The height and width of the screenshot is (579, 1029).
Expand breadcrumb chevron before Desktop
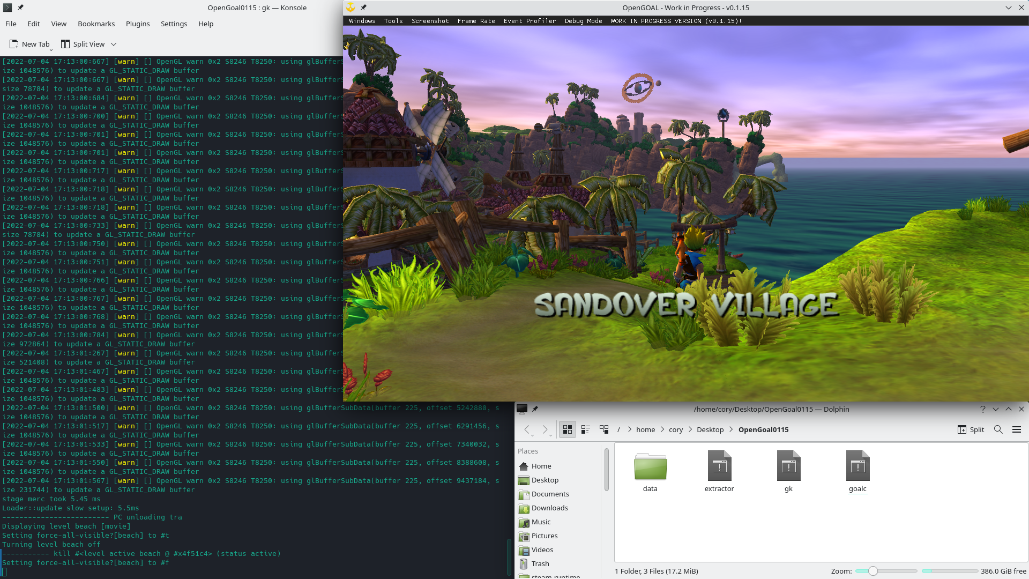[690, 429]
